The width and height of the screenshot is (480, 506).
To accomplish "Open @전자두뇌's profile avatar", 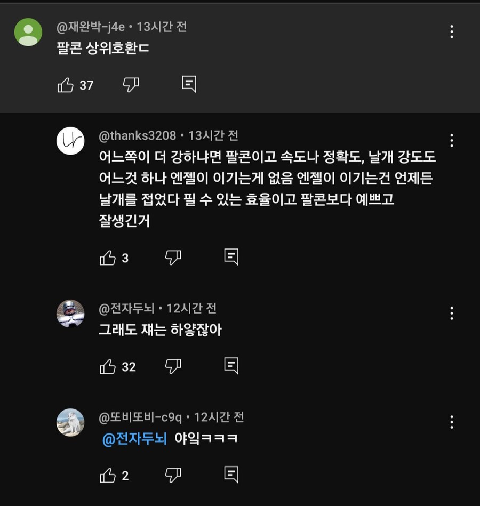I will [70, 314].
